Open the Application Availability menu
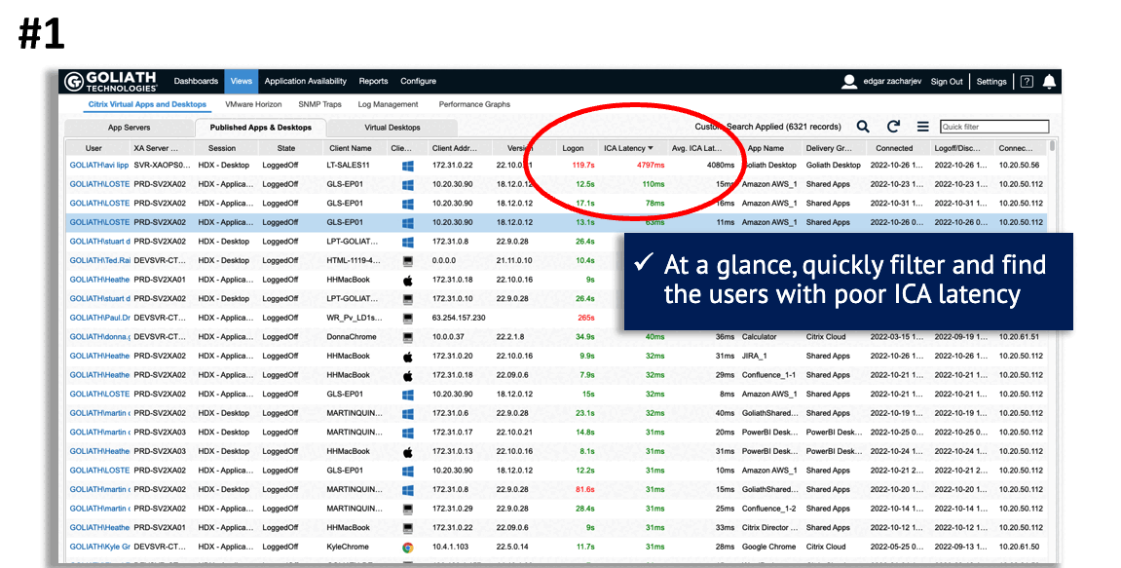The image size is (1121, 568). 305,82
